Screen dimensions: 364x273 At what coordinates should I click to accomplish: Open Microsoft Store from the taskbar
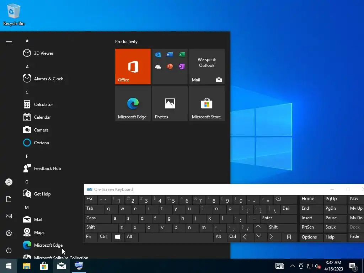tap(44, 266)
